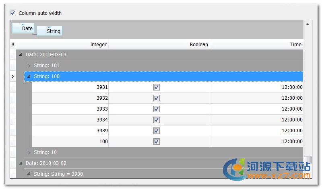
Task: Click the String grouping column chip
Action: tap(50, 31)
